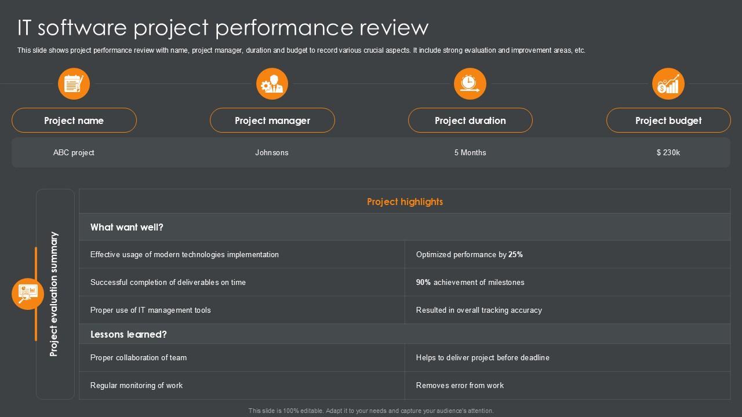Click the notepad icon above Project name
Image resolution: width=742 pixels, height=417 pixels.
[x=74, y=84]
